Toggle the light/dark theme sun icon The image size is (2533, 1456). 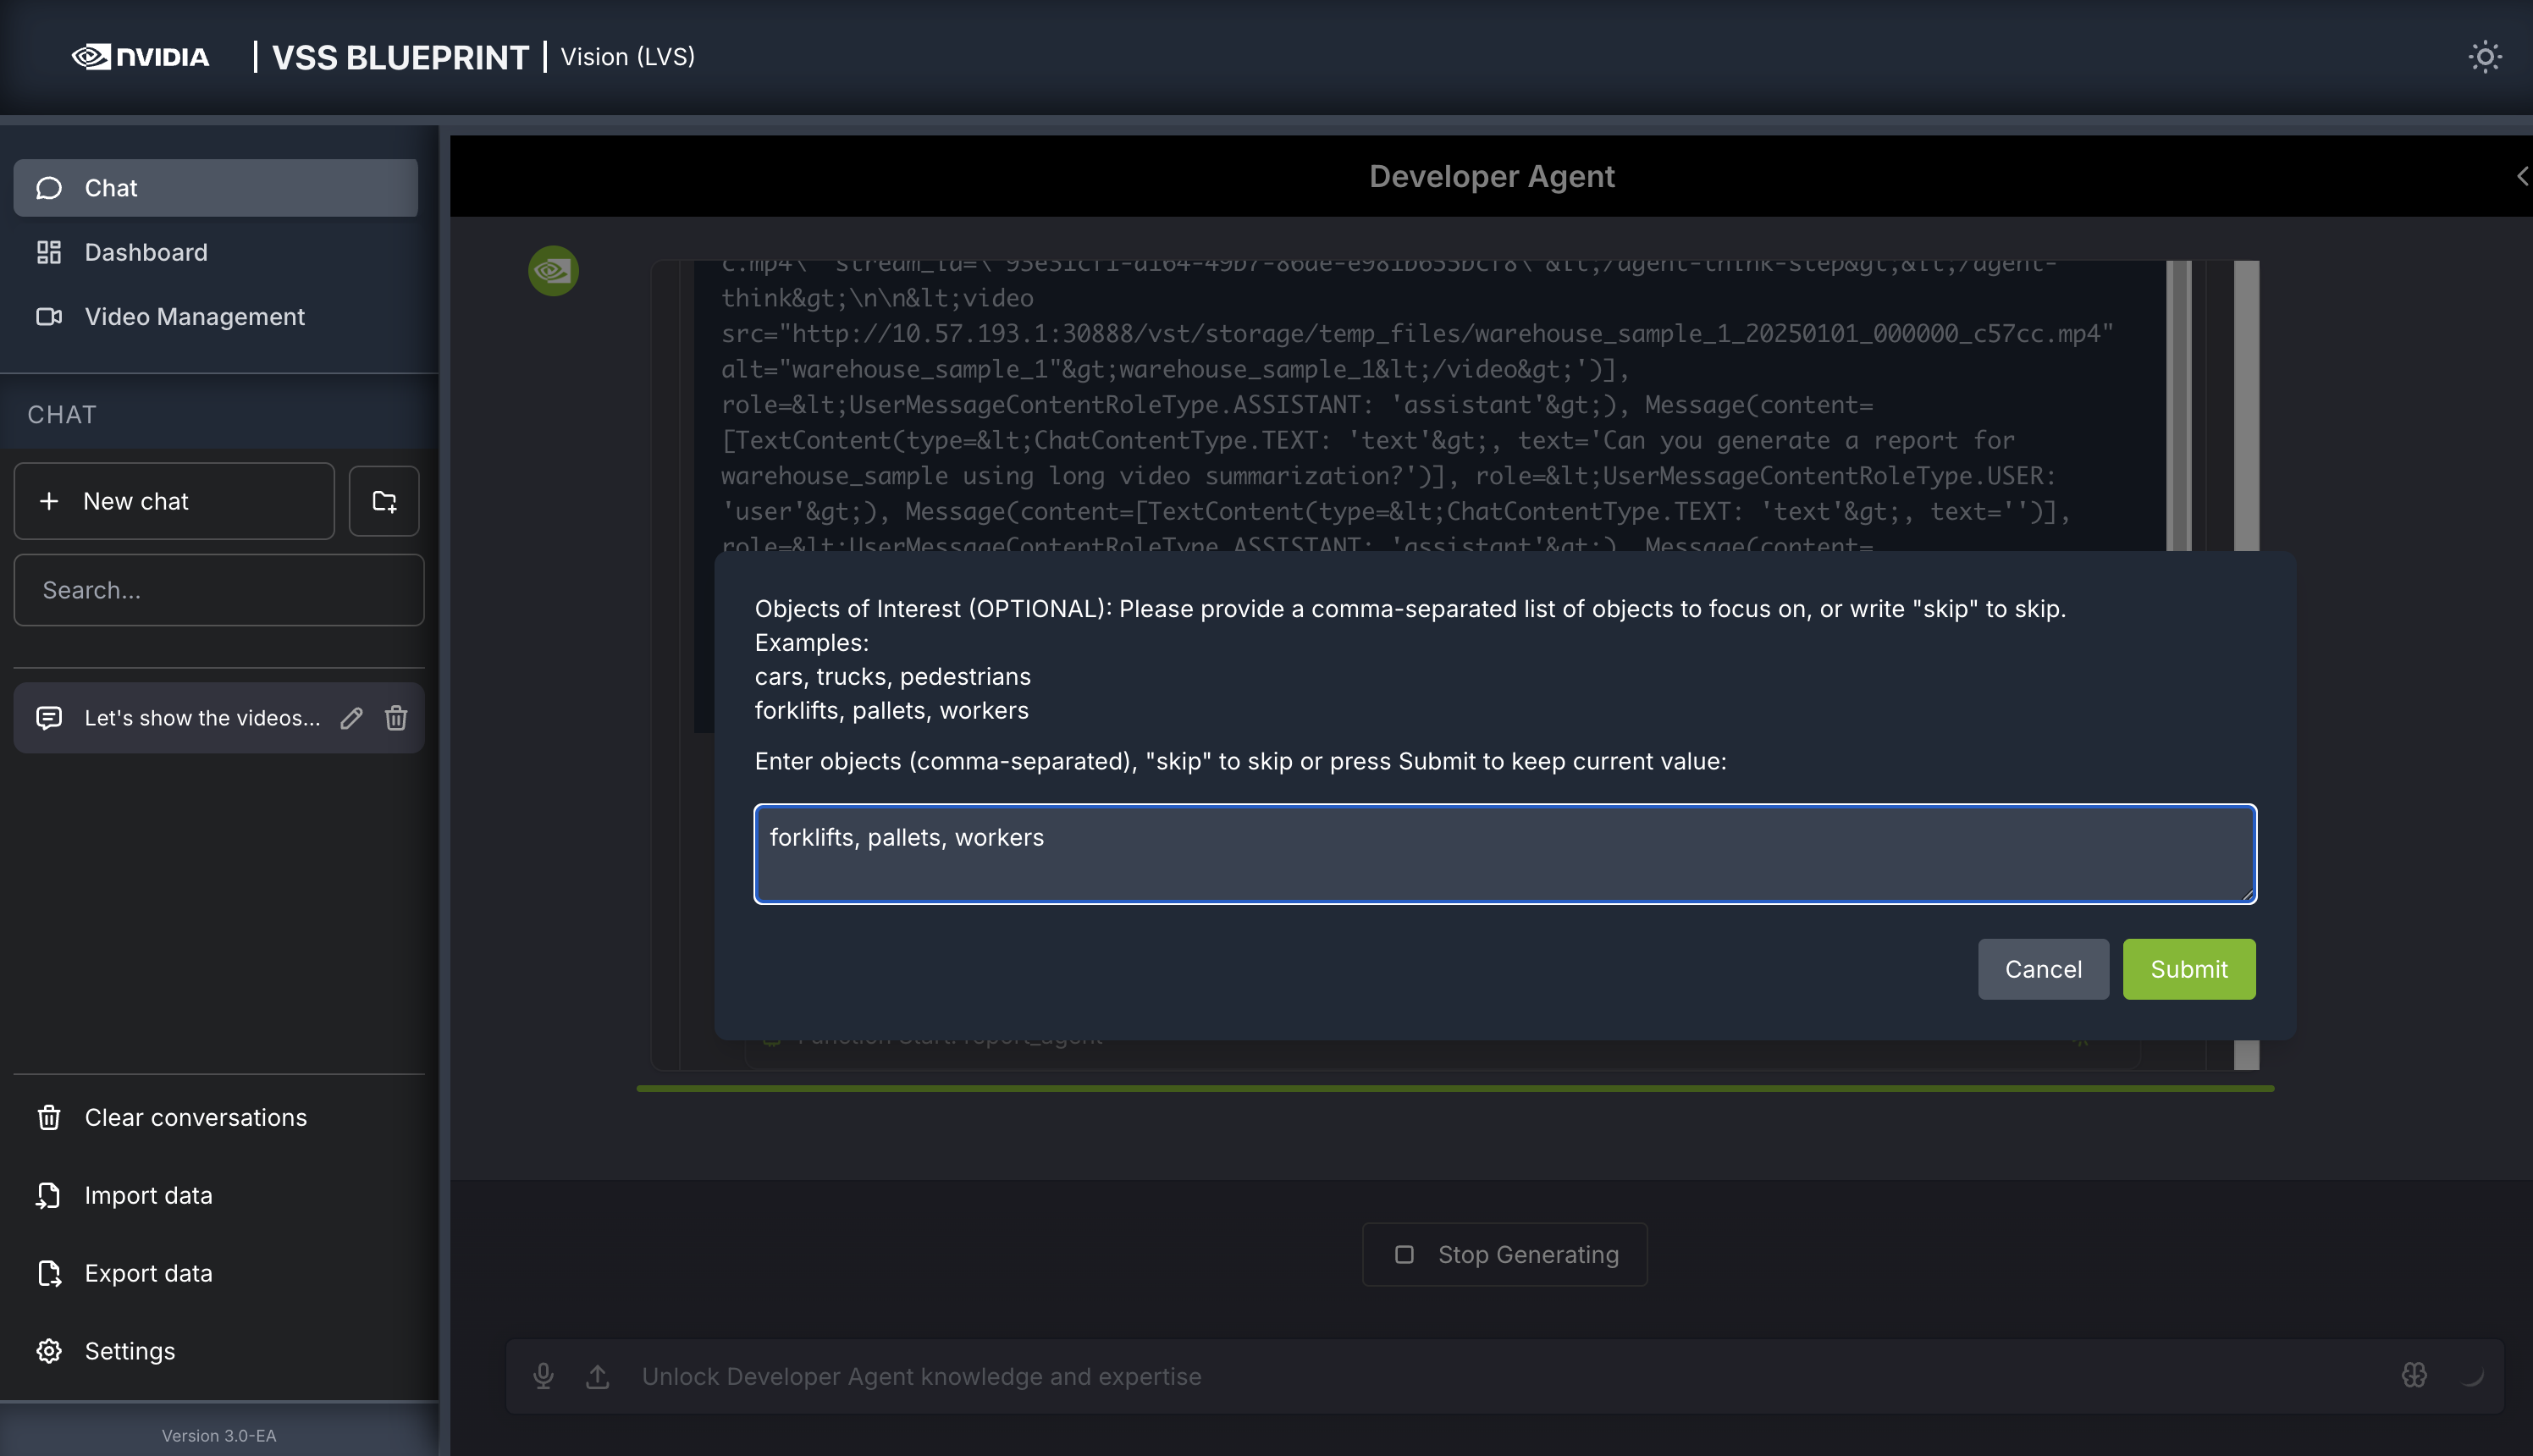click(x=2484, y=57)
